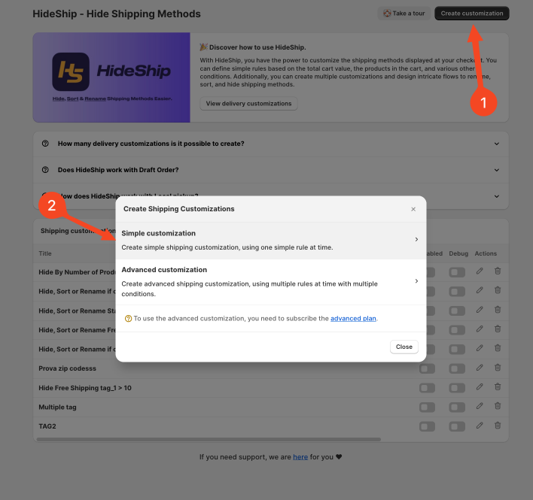Toggle Debug switch for Prova zip codesss

pyautogui.click(x=457, y=369)
